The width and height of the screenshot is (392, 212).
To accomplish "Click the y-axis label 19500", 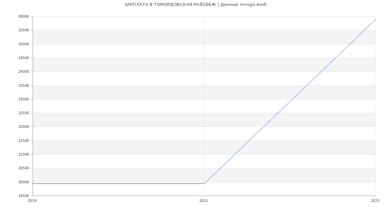I will (24, 196).
